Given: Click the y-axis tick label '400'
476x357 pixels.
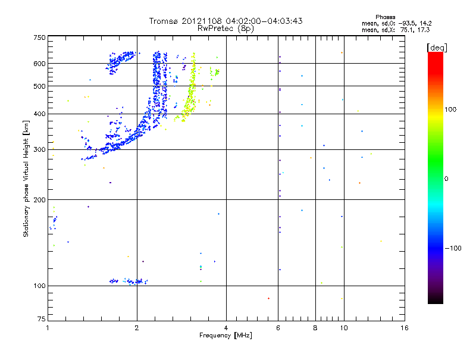Looking at the screenshot, I should [39, 114].
